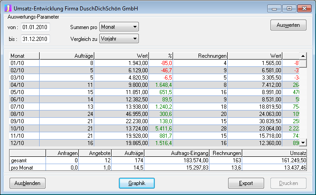
Task: Open the Summen pro dropdown
Action: click(x=118, y=27)
